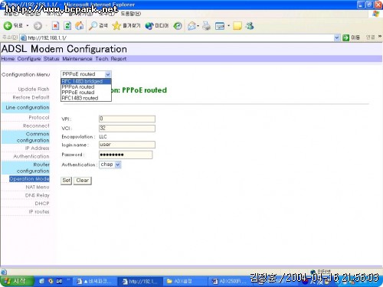This screenshot has height=287, width=383.
Task: Toggle the PPPoE routed mode dropdown arrow
Action: click(x=108, y=74)
